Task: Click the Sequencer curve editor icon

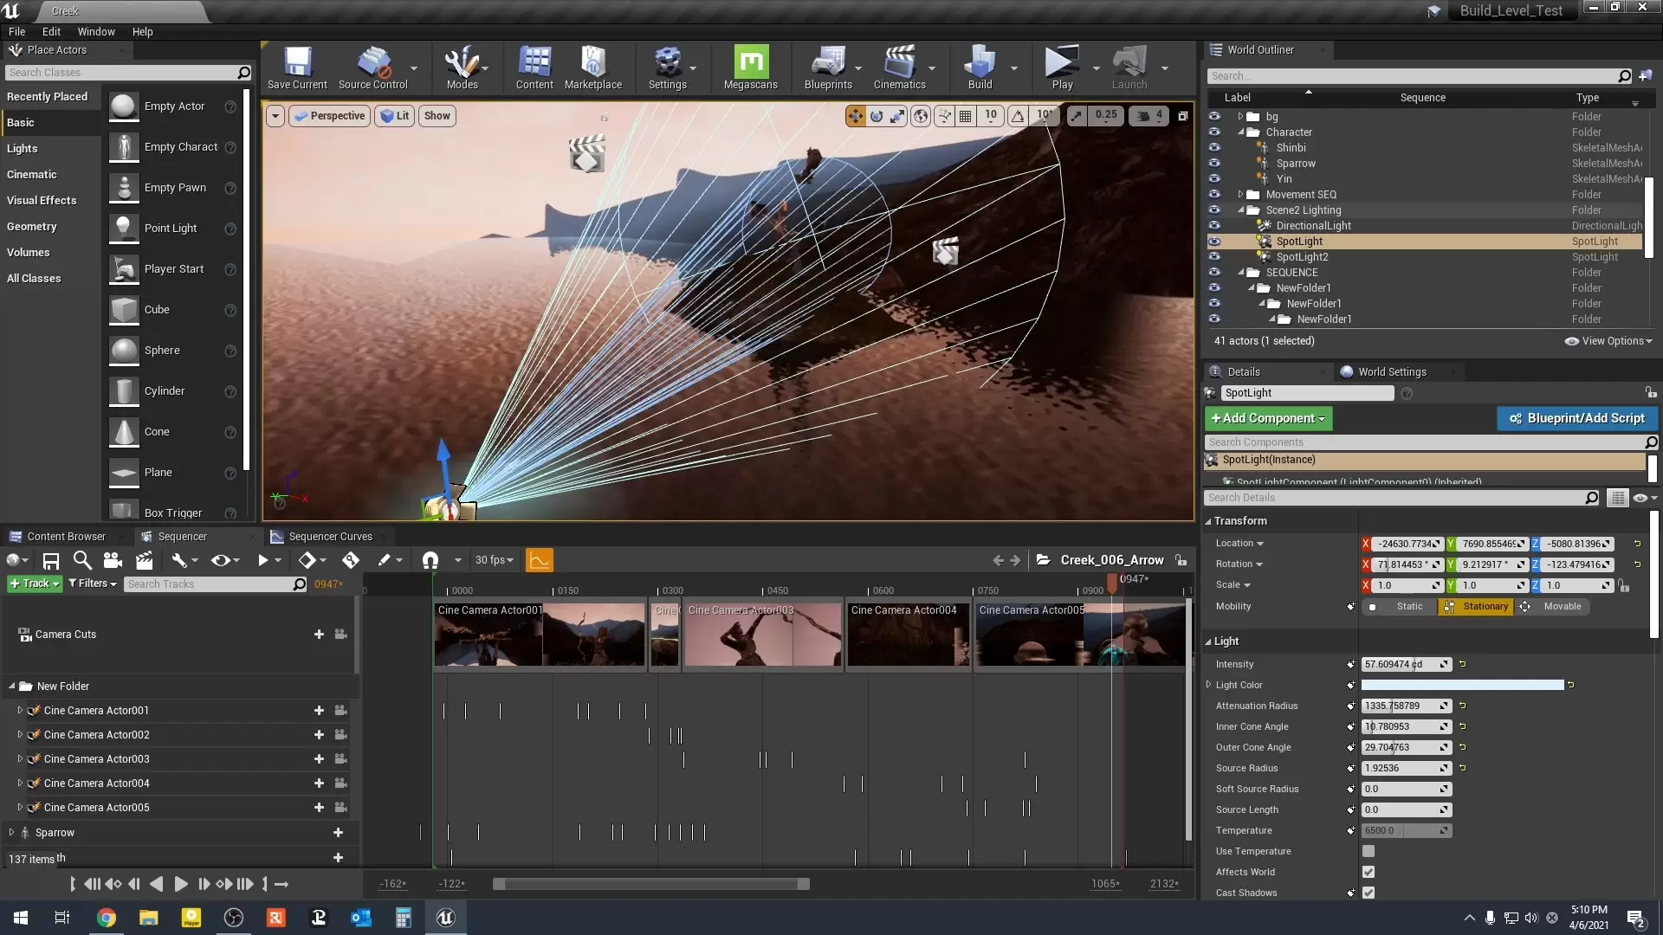Action: click(x=539, y=560)
